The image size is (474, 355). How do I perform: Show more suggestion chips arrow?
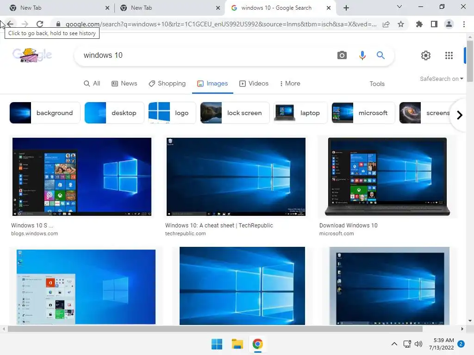(460, 115)
